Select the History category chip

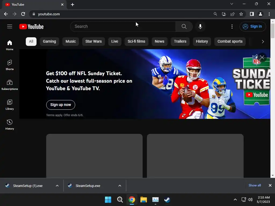[202, 42]
